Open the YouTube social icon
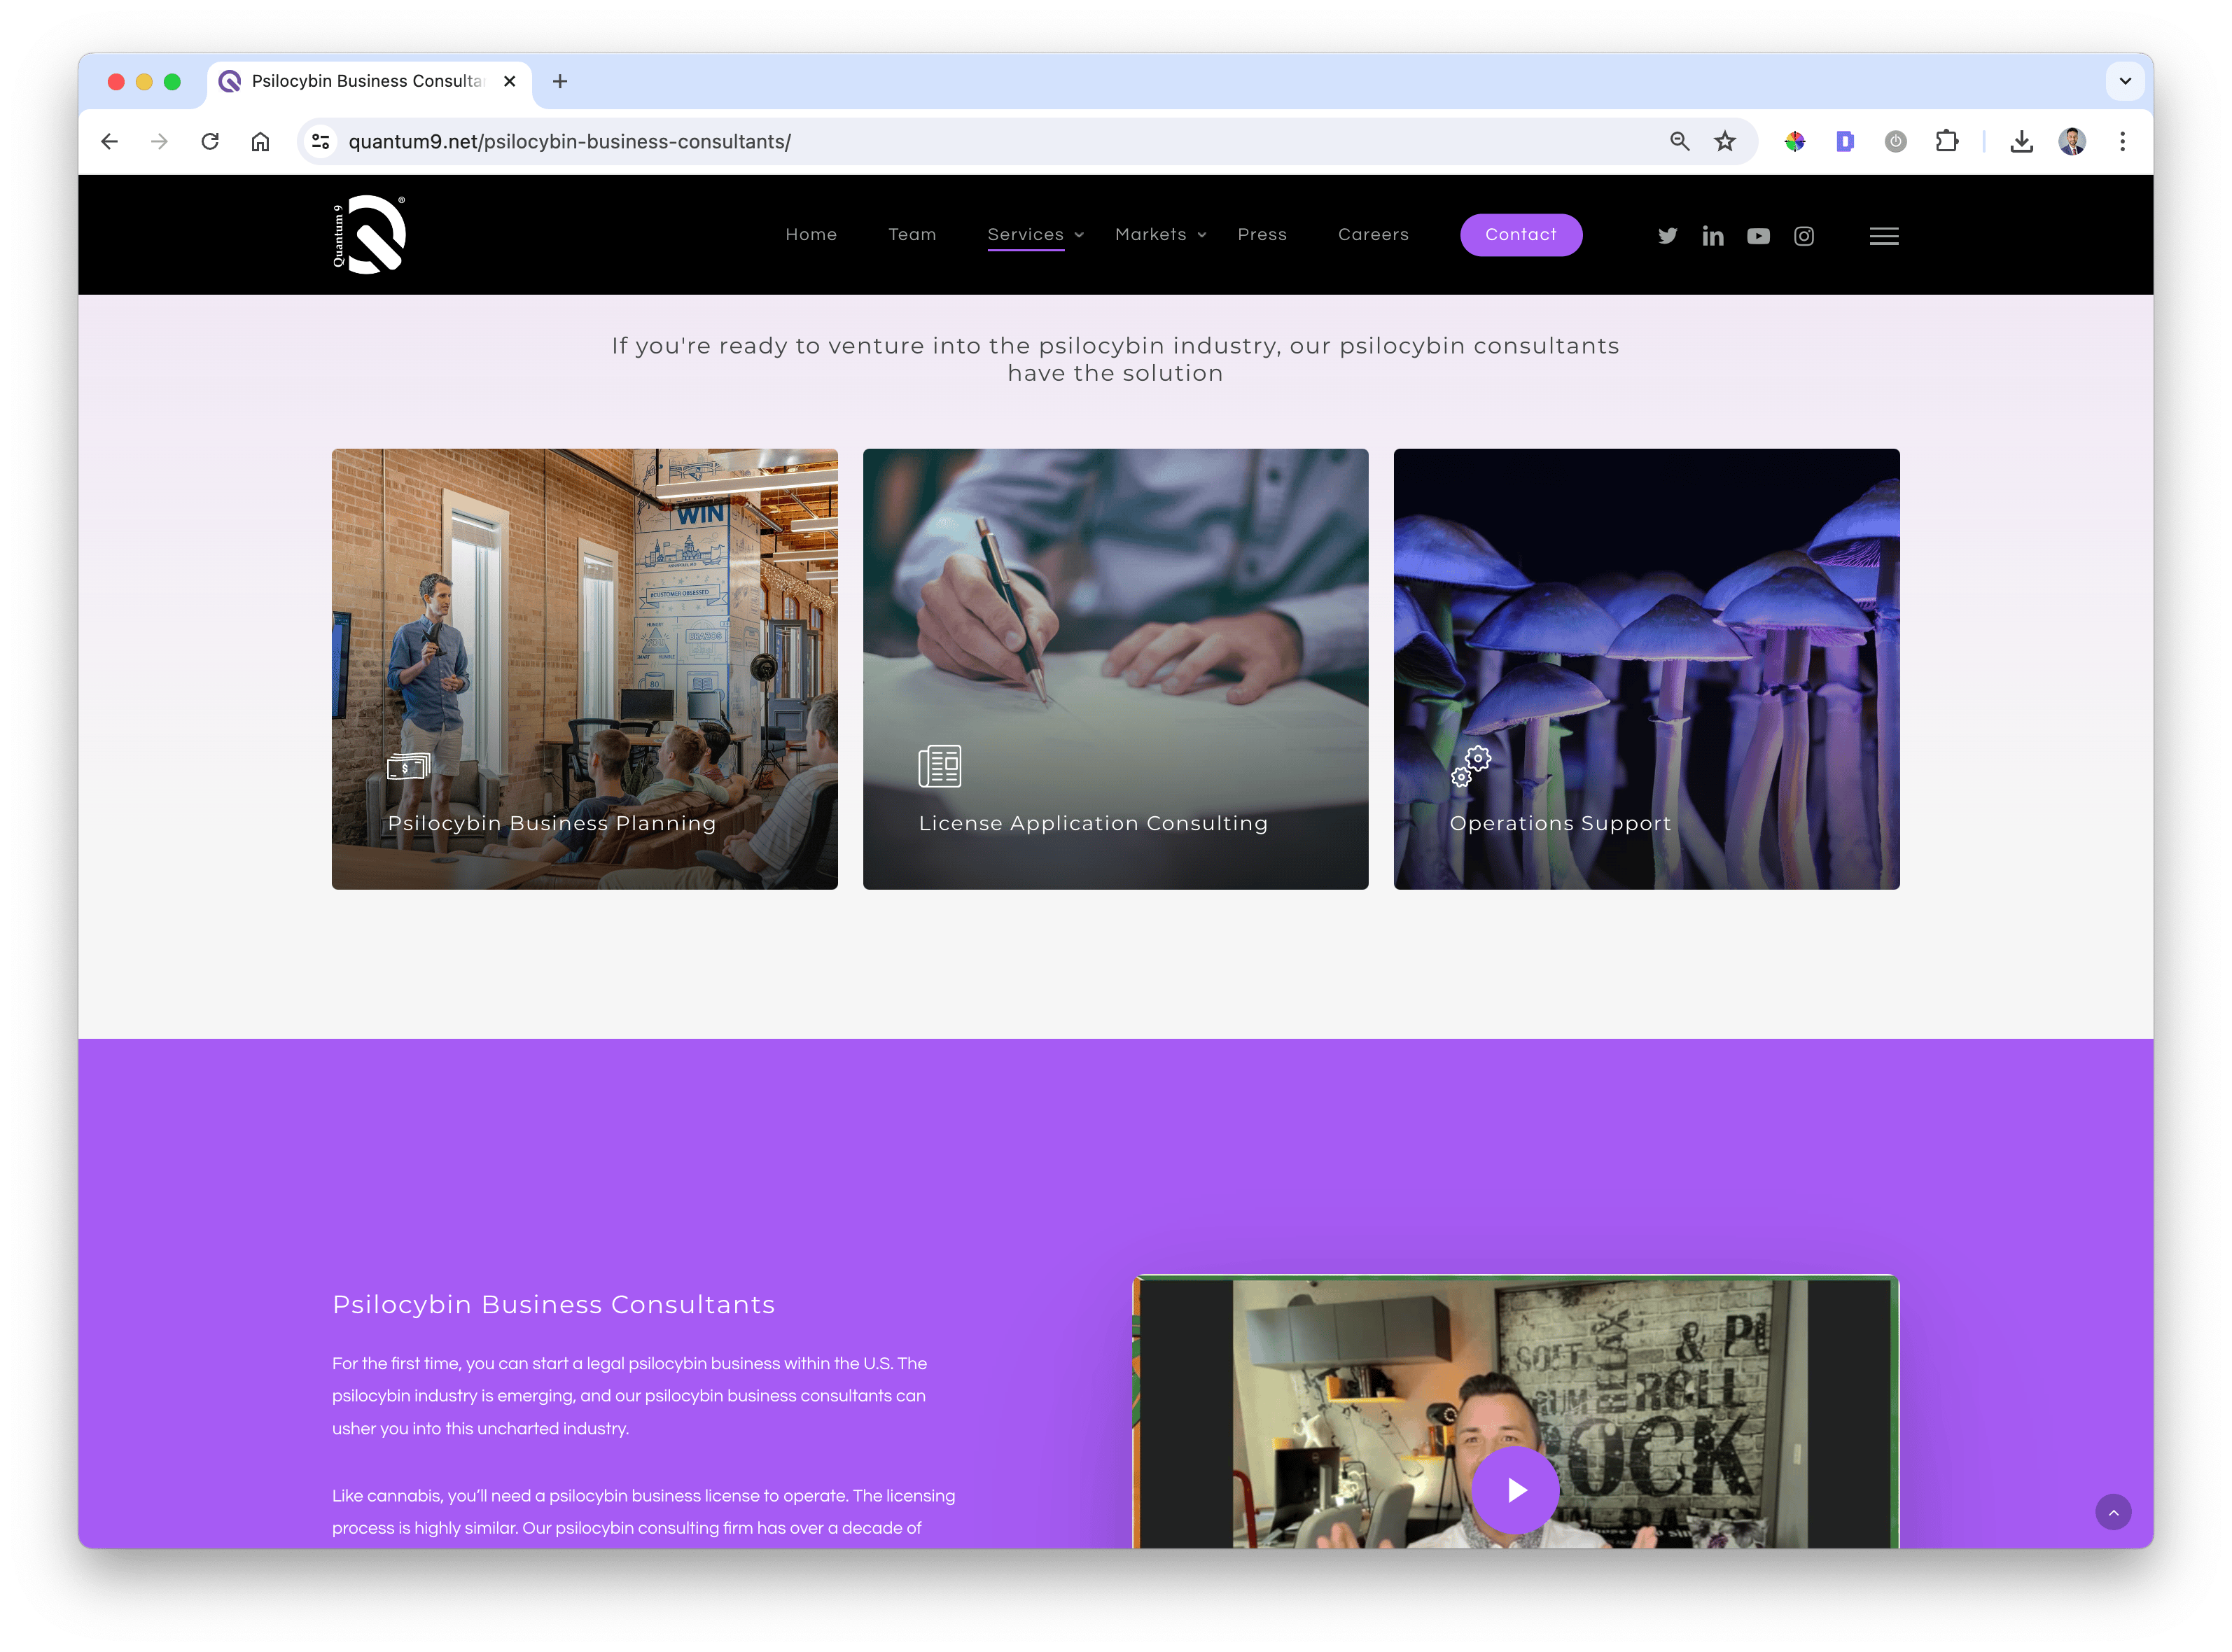This screenshot has width=2232, height=1652. (1758, 236)
